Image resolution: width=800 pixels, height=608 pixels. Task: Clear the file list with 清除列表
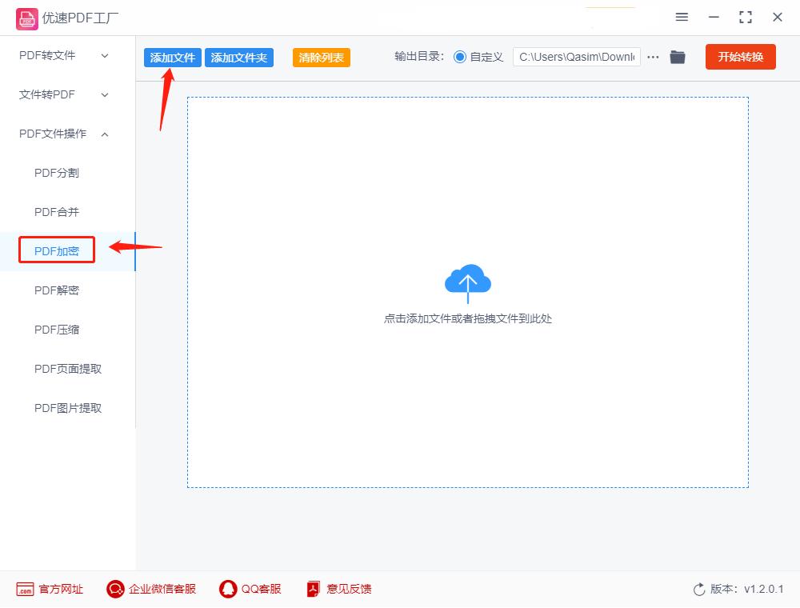(x=320, y=57)
